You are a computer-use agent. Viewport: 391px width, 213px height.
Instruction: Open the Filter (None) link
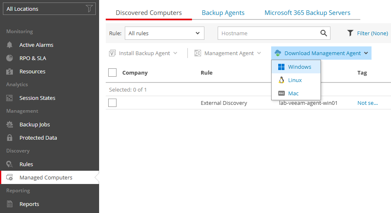[372, 33]
